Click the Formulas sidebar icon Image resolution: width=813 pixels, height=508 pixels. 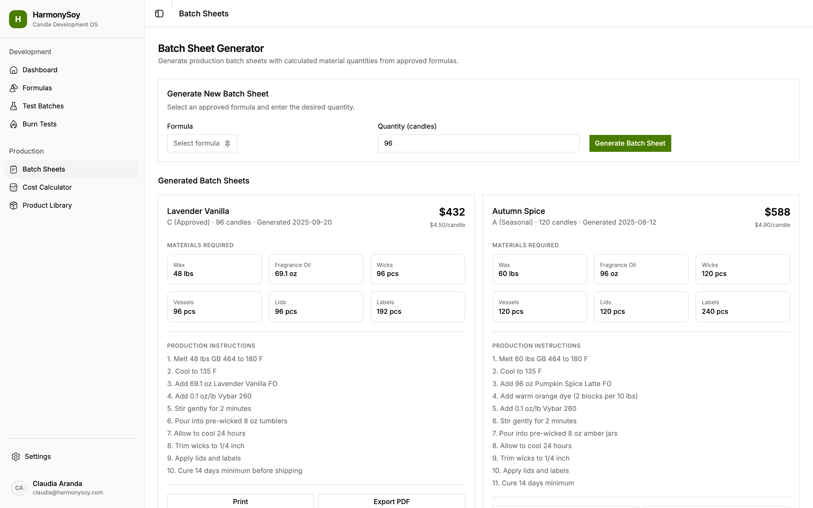pyautogui.click(x=14, y=88)
